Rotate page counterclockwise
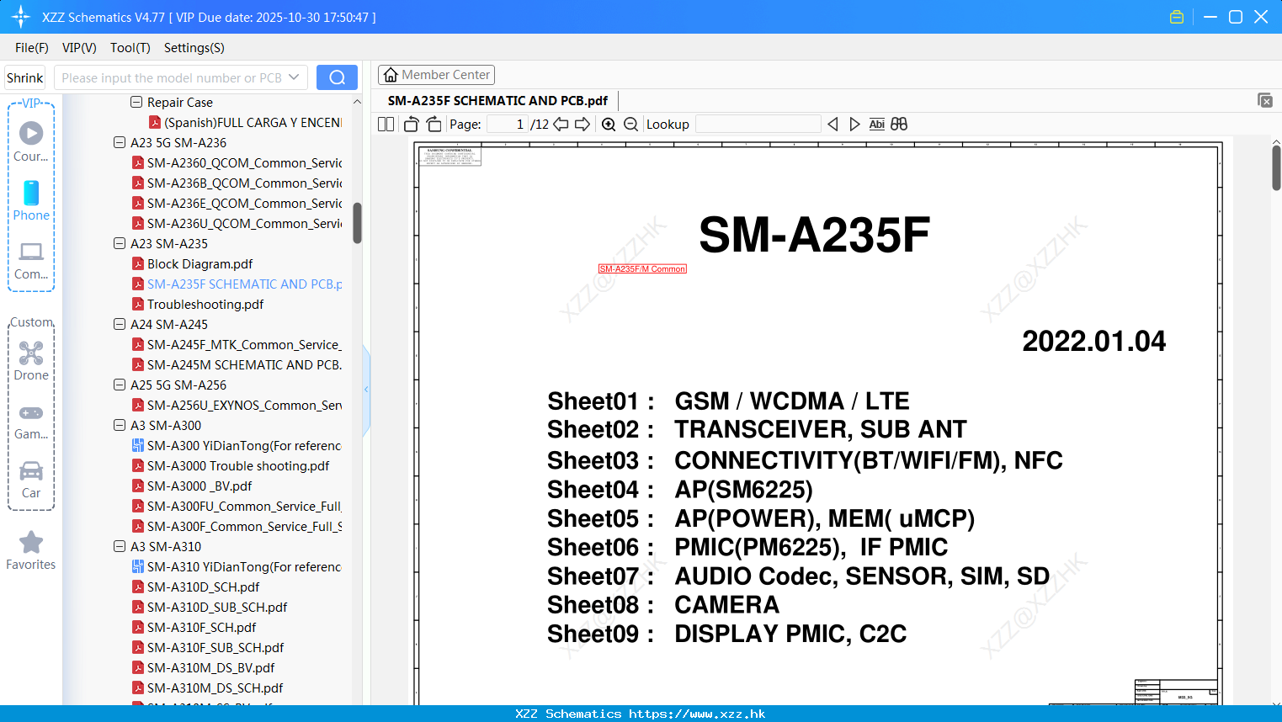The image size is (1282, 722). 412,124
